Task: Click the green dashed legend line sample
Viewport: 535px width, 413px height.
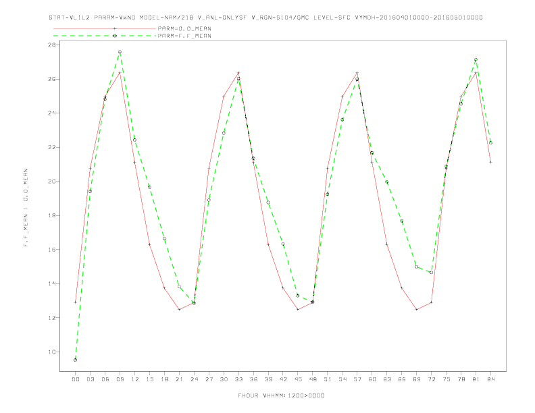Action: pyautogui.click(x=105, y=36)
